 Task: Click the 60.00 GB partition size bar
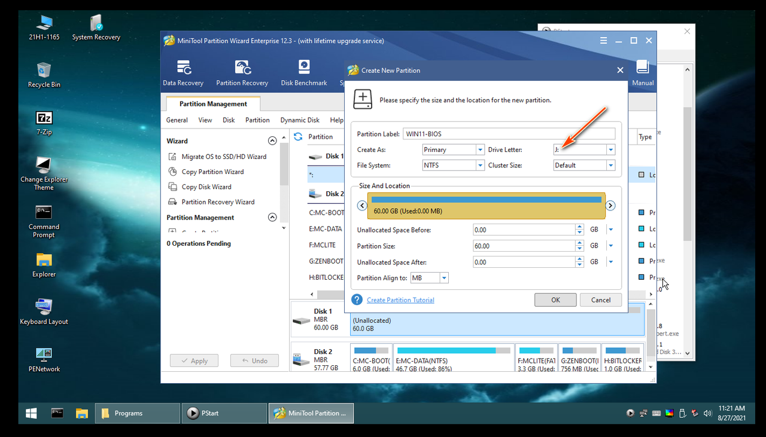pyautogui.click(x=486, y=206)
